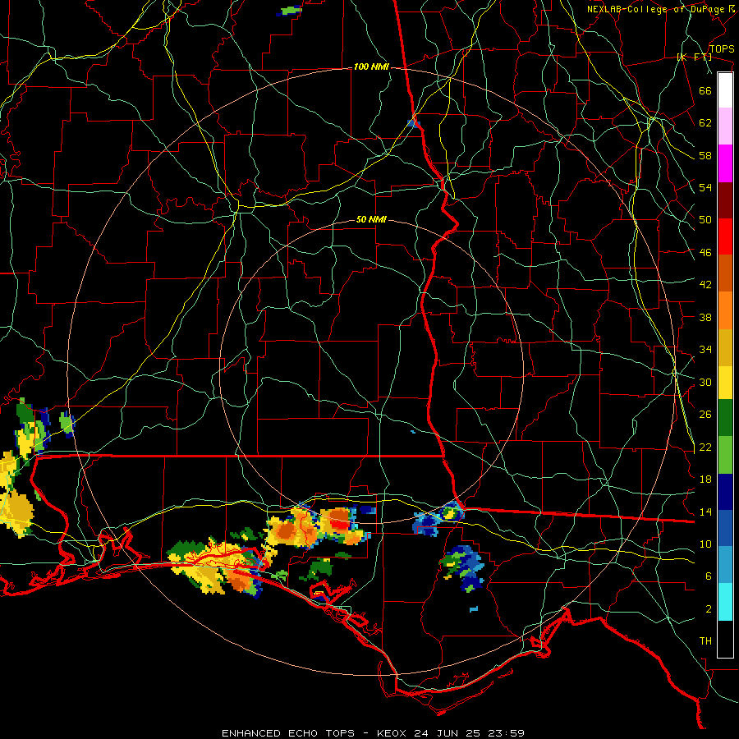Click the '50' legend value

click(705, 220)
